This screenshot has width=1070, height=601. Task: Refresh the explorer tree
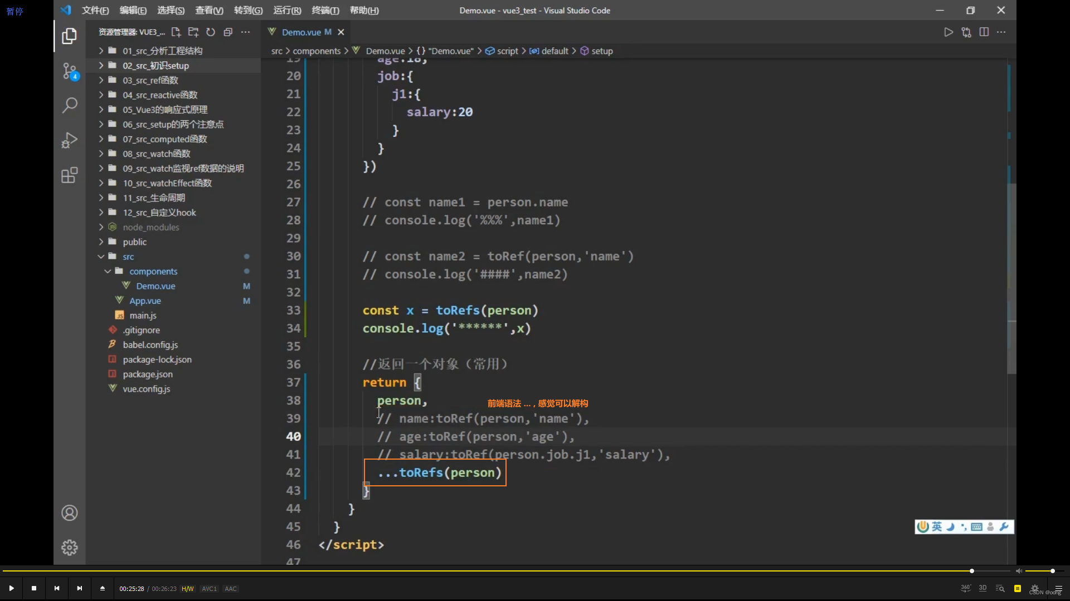pos(211,32)
